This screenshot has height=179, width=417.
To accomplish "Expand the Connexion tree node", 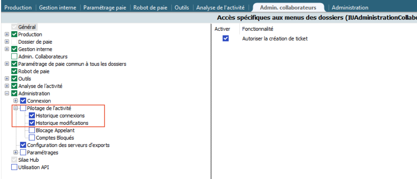I will click(16, 101).
